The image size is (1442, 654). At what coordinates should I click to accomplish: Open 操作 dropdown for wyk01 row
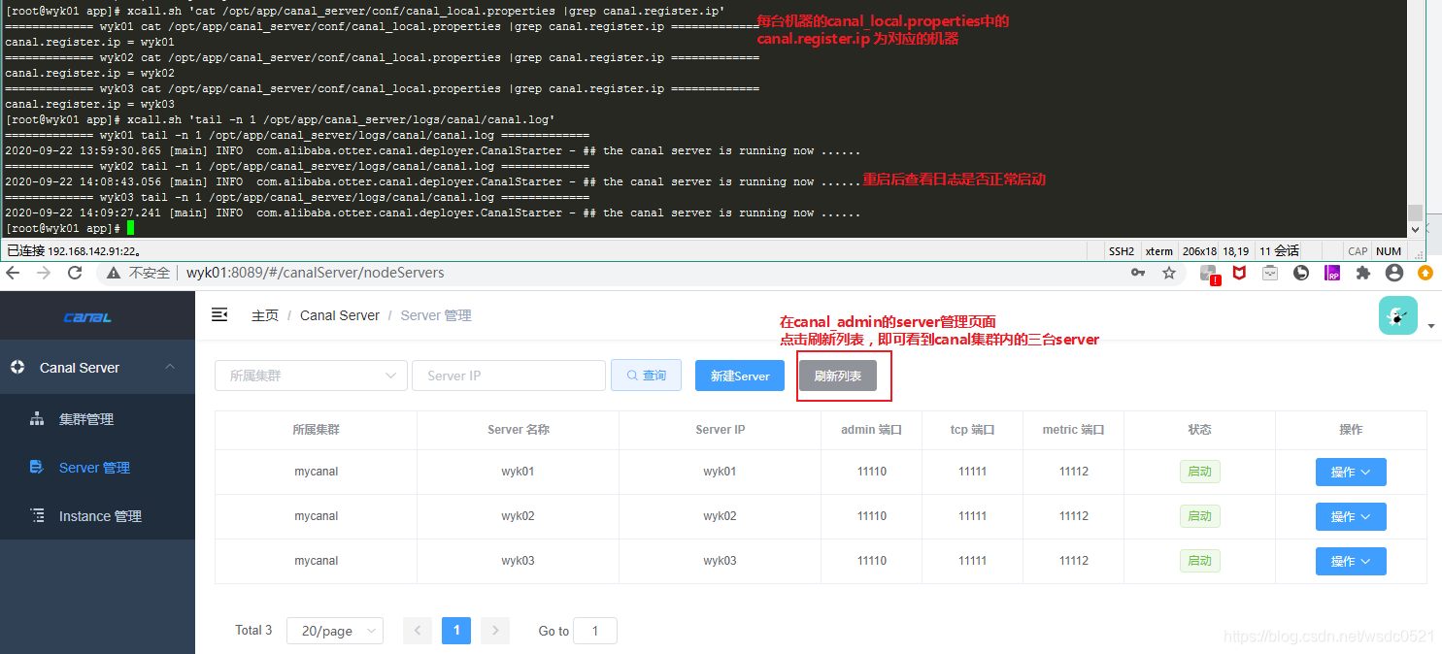click(x=1351, y=472)
